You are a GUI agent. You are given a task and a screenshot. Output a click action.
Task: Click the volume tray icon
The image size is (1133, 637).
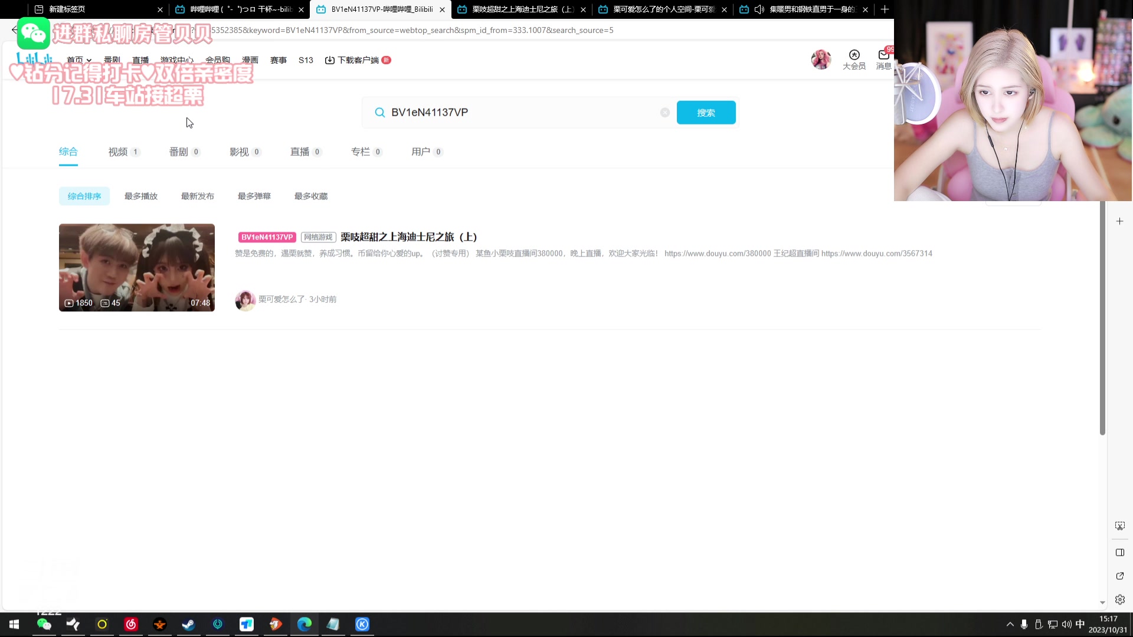coord(1066,624)
